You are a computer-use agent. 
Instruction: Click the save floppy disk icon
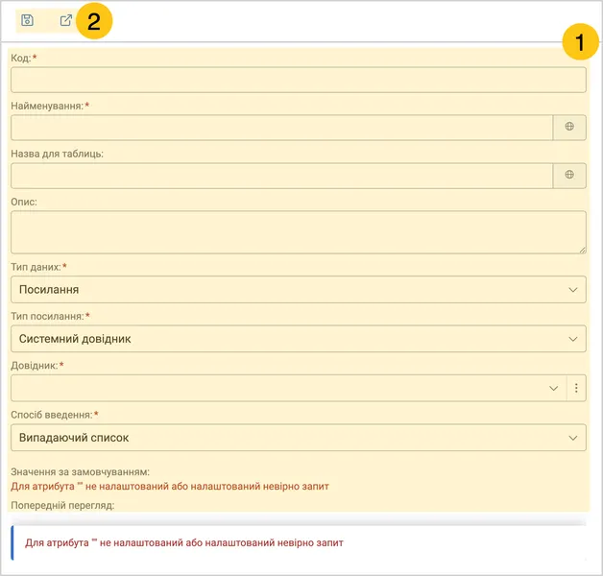[x=27, y=20]
